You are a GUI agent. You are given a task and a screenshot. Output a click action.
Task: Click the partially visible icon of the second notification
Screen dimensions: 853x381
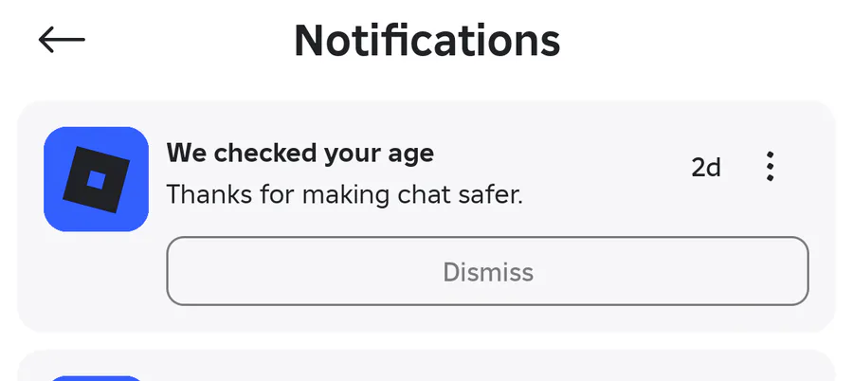tap(96, 377)
